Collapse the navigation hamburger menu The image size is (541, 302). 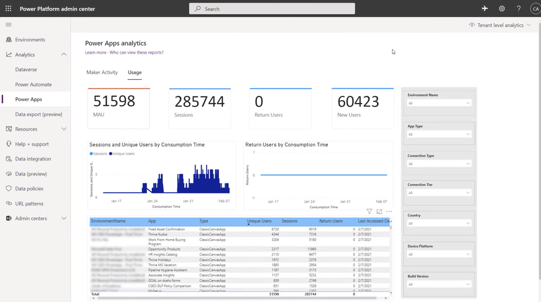coord(8,24)
